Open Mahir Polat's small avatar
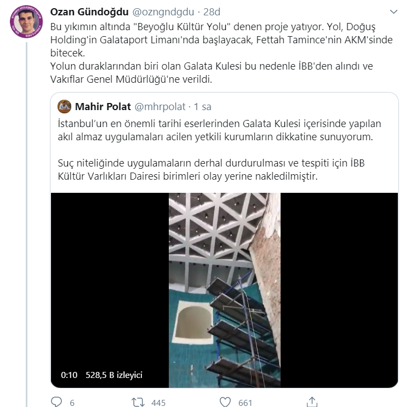 pyautogui.click(x=64, y=106)
